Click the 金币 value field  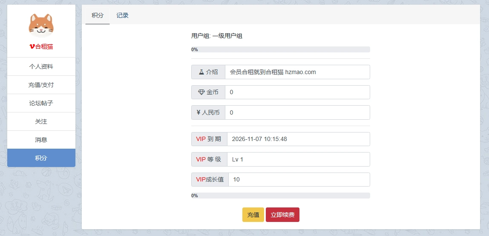click(297, 92)
